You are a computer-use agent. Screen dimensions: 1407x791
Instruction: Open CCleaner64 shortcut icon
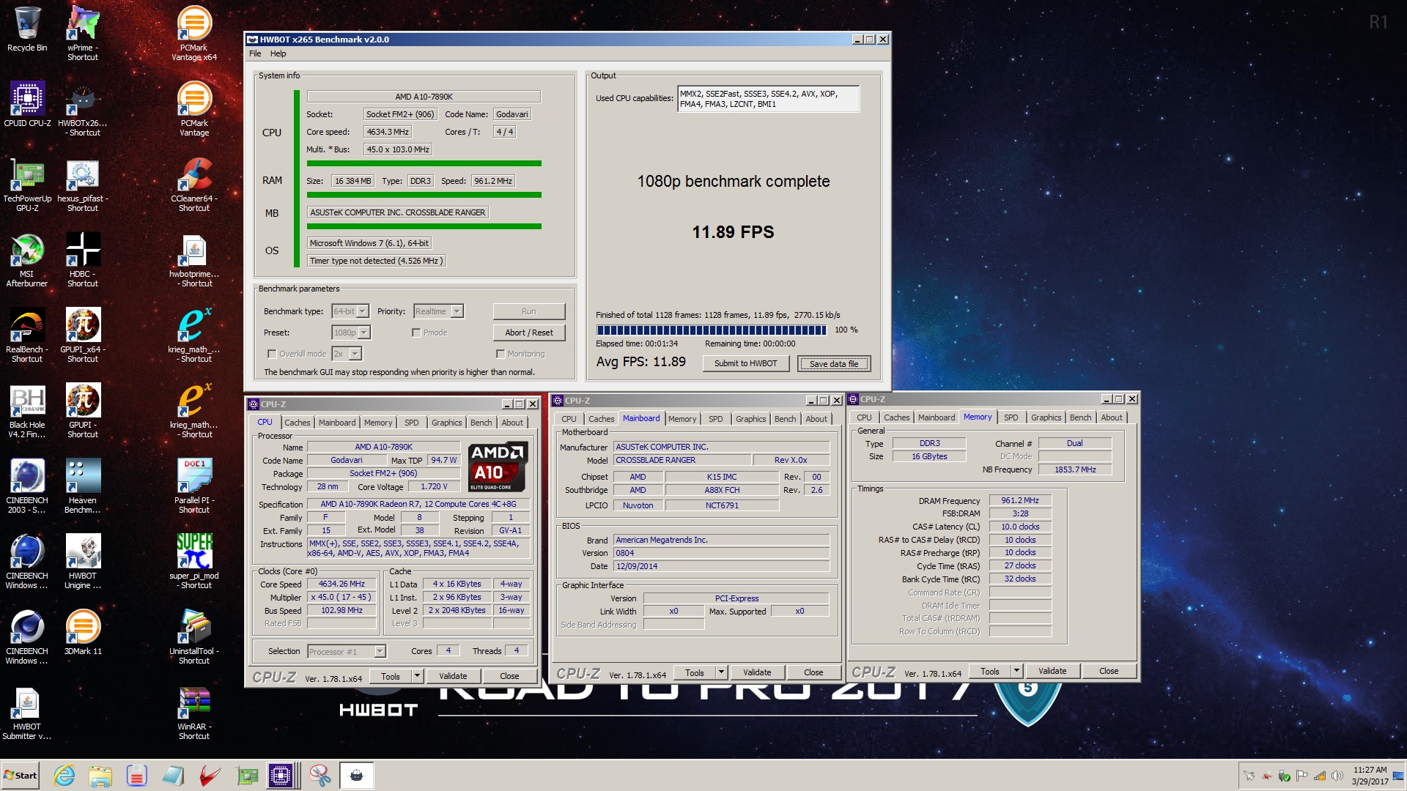click(194, 185)
